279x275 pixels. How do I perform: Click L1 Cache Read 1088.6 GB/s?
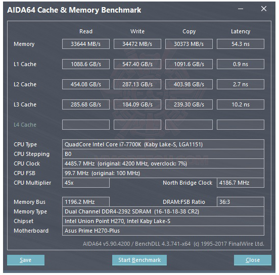coord(86,64)
